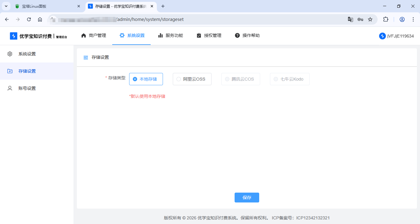Click the gear icon beside 系统设置 in sidebar
This screenshot has width=420, height=224.
click(x=10, y=54)
